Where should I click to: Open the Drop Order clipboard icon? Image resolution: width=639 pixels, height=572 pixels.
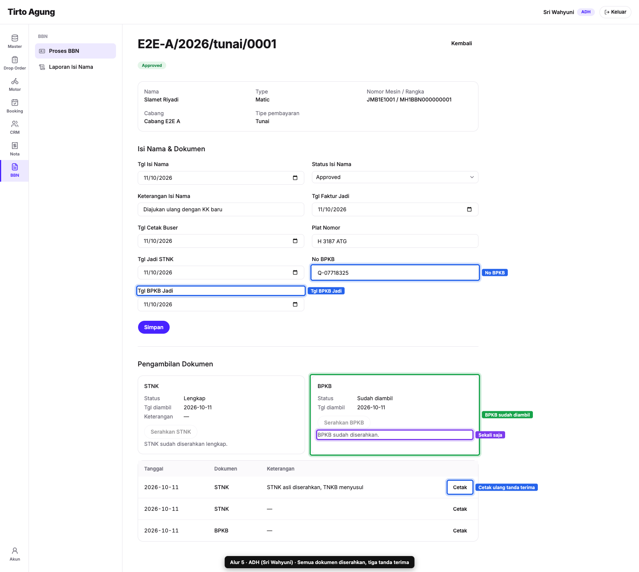click(x=15, y=60)
